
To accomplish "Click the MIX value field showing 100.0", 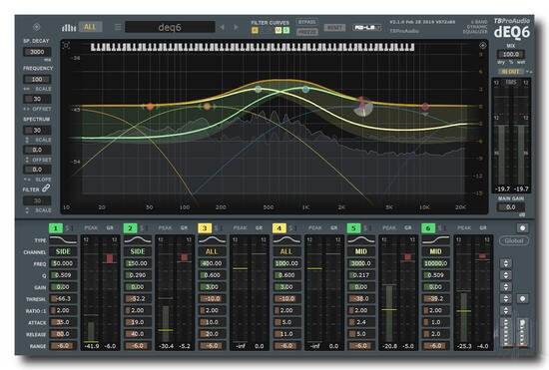I will pos(511,54).
